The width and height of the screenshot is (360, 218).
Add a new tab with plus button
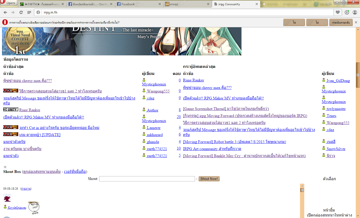(264, 4)
